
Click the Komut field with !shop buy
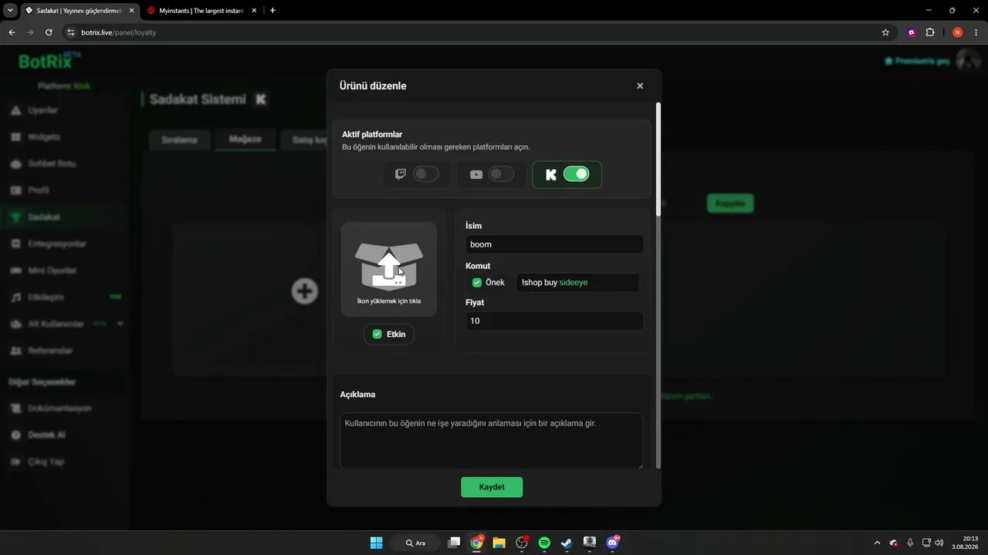click(577, 282)
